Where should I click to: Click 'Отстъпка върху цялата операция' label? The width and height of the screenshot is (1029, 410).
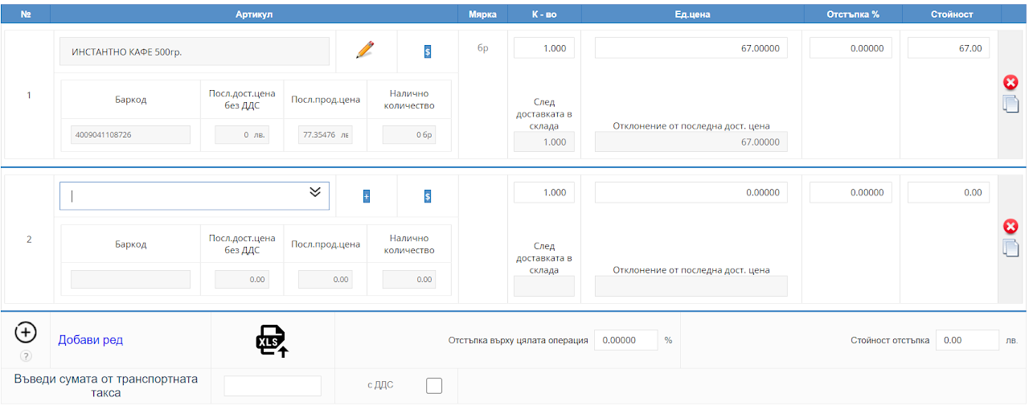pos(518,340)
